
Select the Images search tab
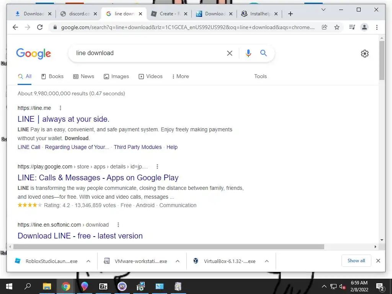[116, 77]
